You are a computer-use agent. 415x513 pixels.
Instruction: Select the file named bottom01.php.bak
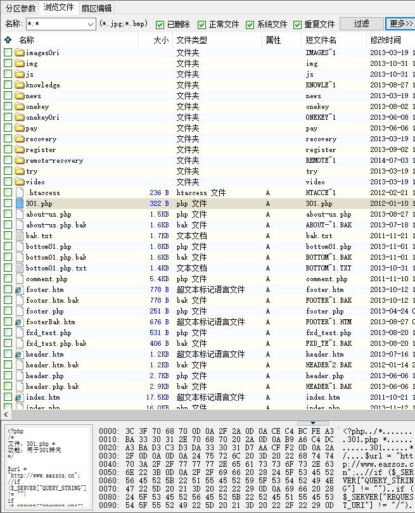point(56,257)
